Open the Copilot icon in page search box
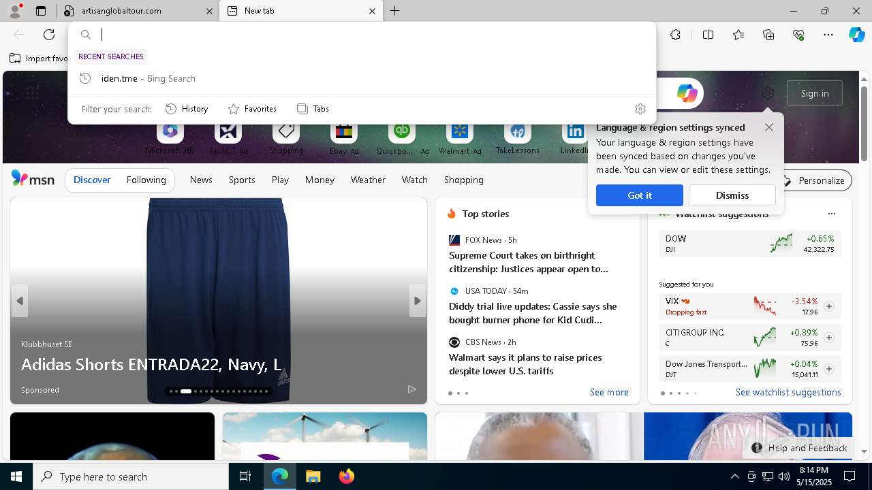 [x=687, y=93]
